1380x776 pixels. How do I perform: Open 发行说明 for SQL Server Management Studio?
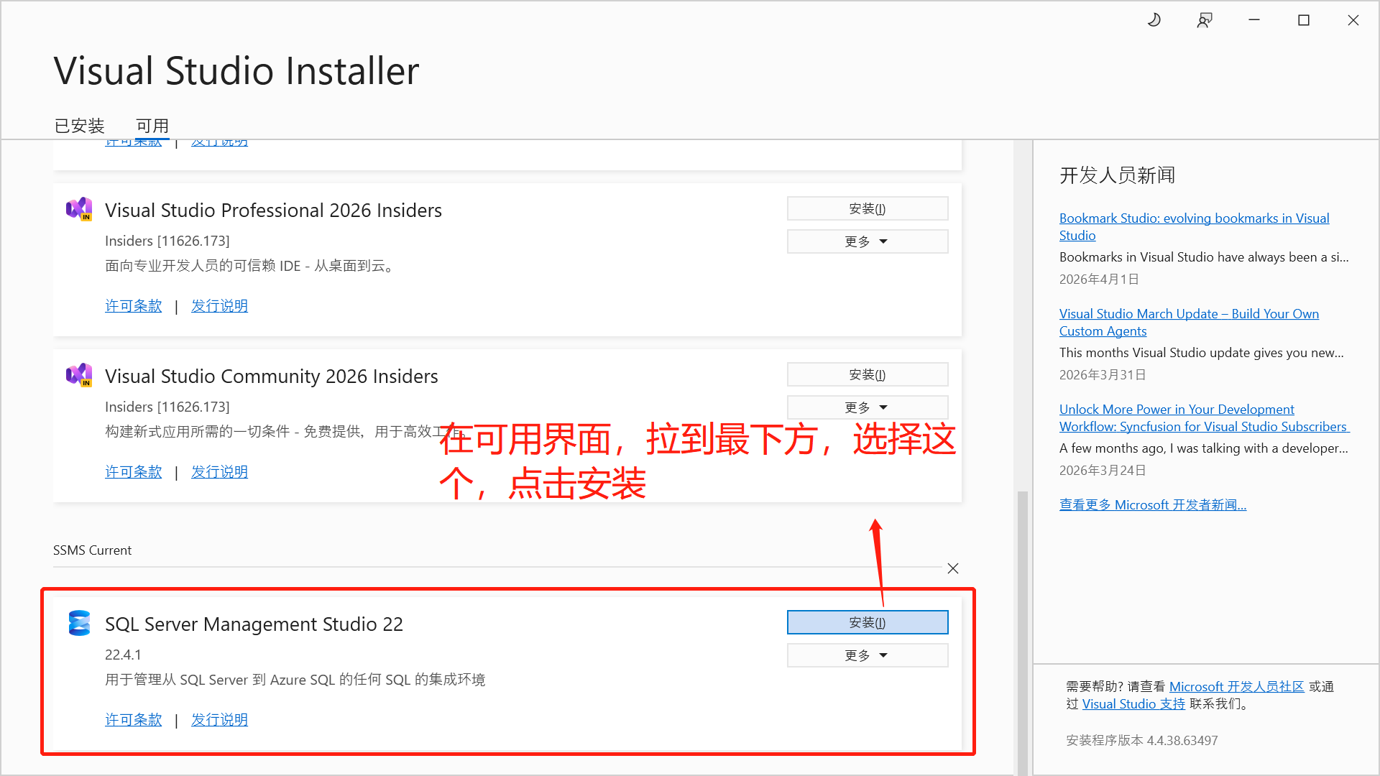(x=219, y=719)
